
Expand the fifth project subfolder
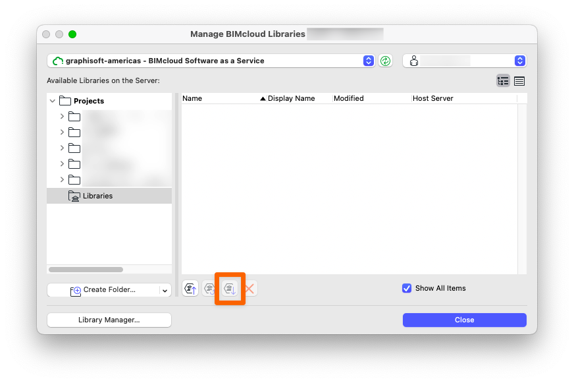(x=62, y=179)
